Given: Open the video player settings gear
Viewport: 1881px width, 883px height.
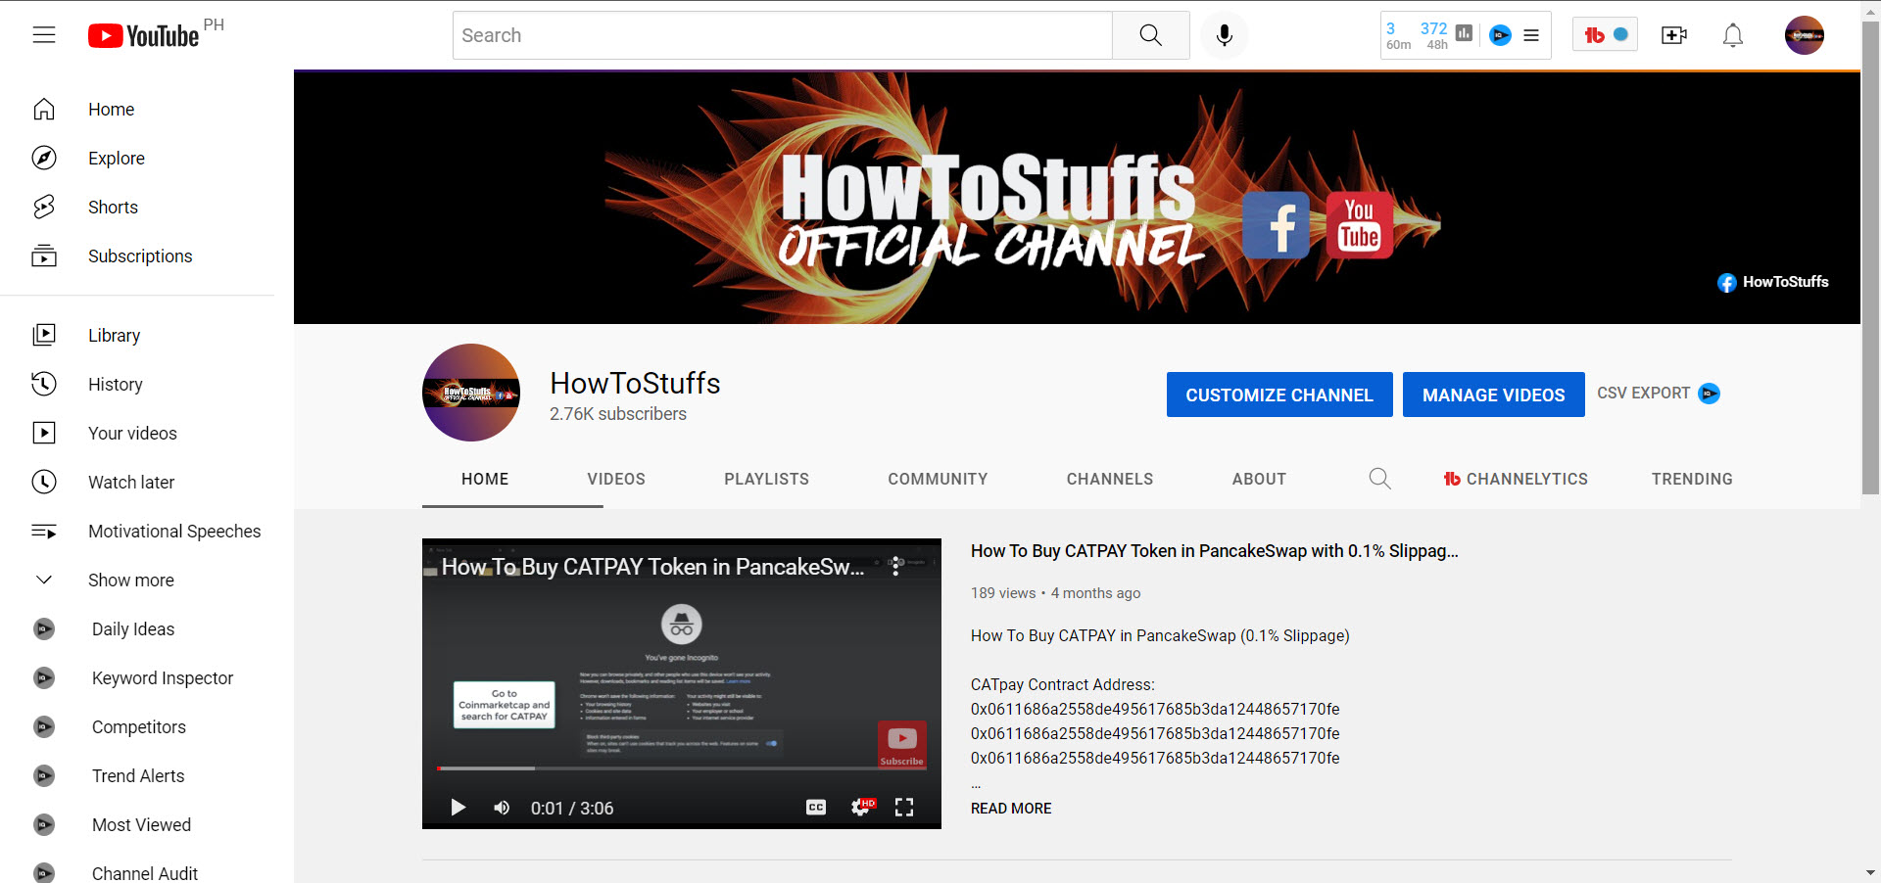Looking at the screenshot, I should [861, 808].
